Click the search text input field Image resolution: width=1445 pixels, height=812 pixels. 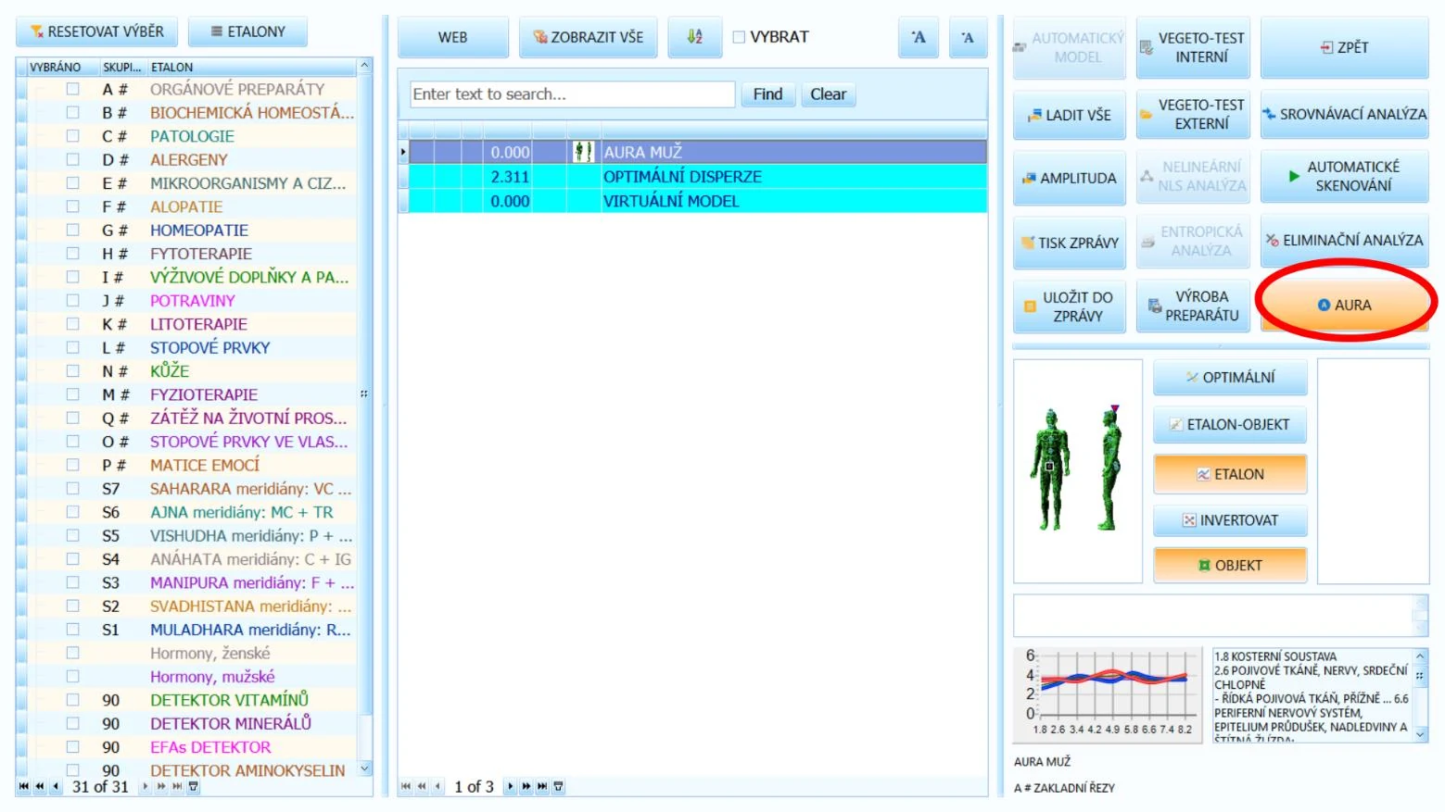click(572, 94)
